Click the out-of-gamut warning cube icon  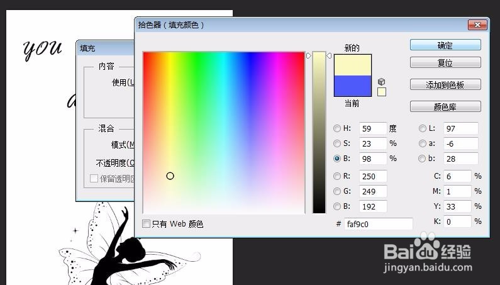(x=381, y=82)
